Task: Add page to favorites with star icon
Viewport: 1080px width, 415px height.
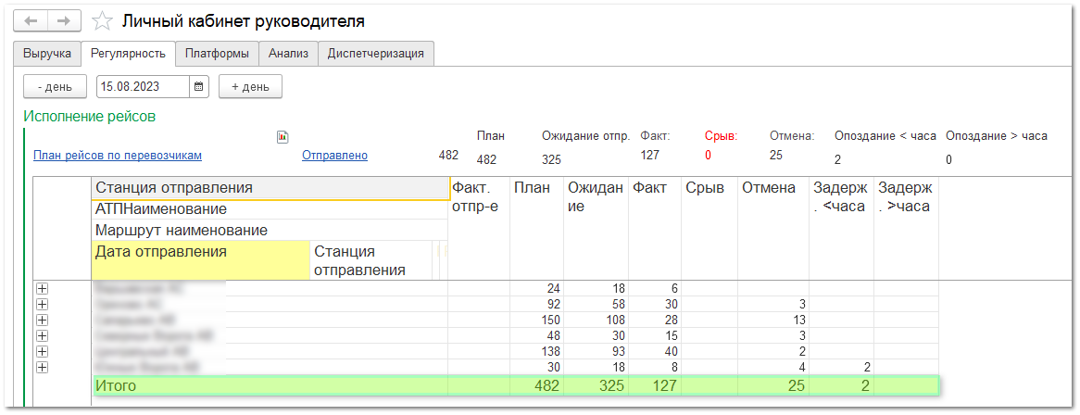Action: pos(102,20)
